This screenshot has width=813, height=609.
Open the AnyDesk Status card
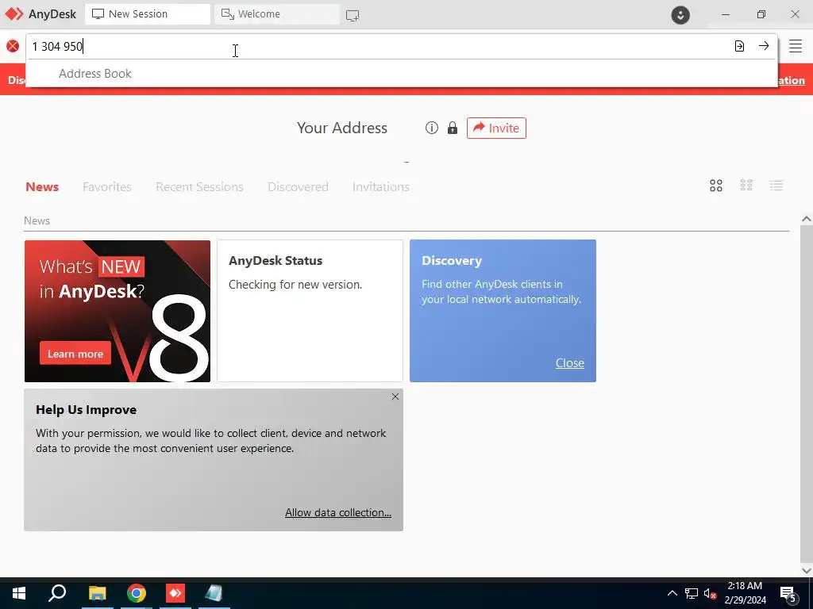click(x=310, y=311)
